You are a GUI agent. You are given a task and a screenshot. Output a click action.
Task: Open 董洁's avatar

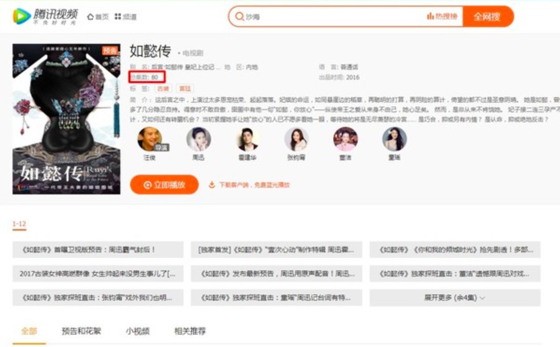pyautogui.click(x=345, y=139)
